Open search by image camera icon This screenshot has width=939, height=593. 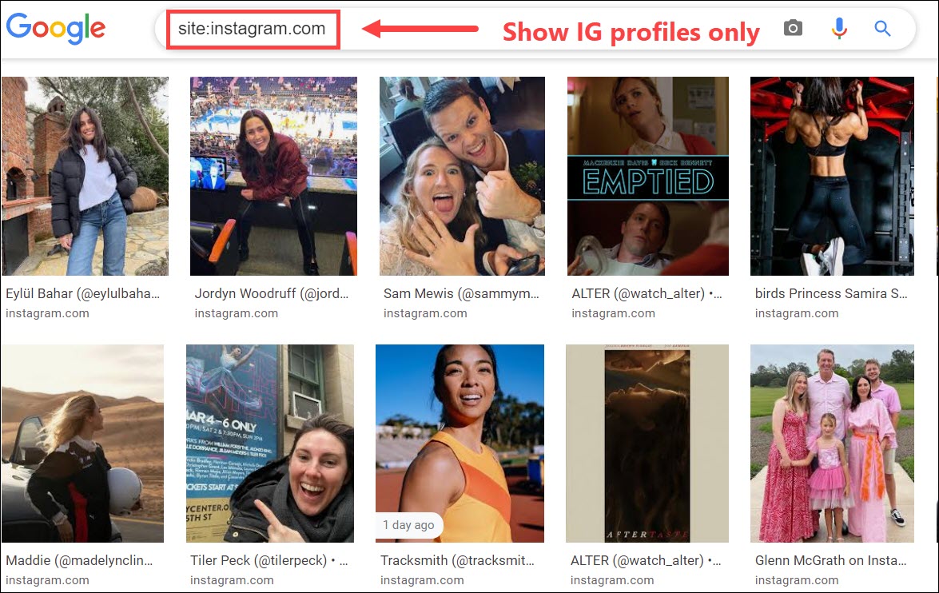pyautogui.click(x=793, y=28)
